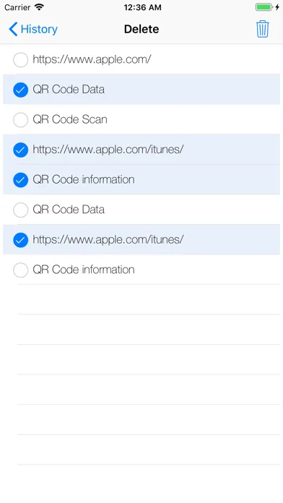The height and width of the screenshot is (503, 283).
Task: Tap the Carrier label in status bar
Action: point(17,7)
